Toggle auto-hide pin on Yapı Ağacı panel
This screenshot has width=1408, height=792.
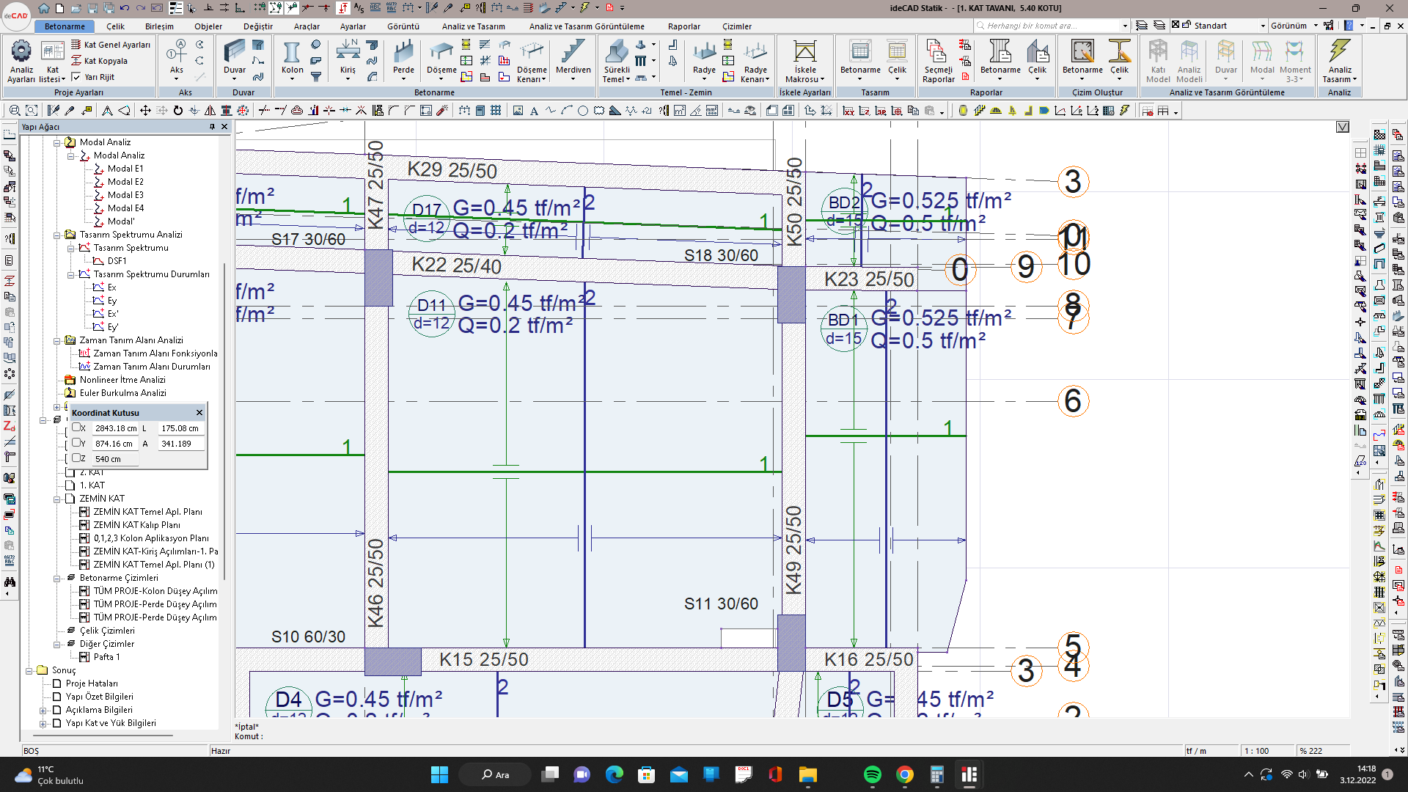click(212, 127)
